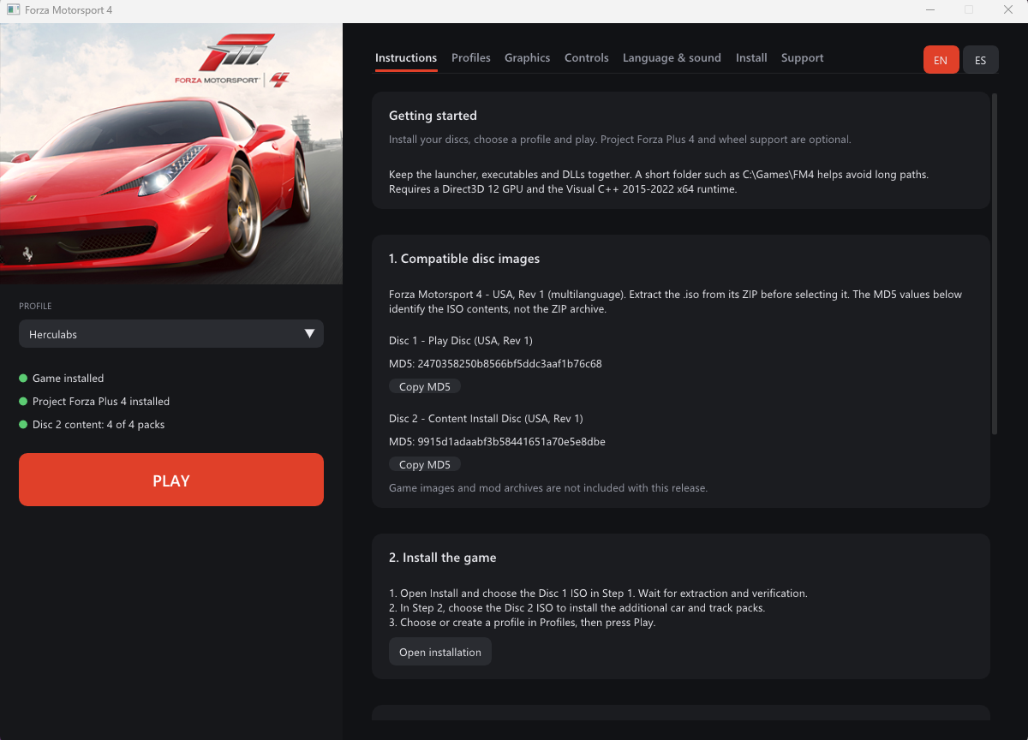
Task: Expand the Herculabs profile dropdown
Action: [171, 334]
